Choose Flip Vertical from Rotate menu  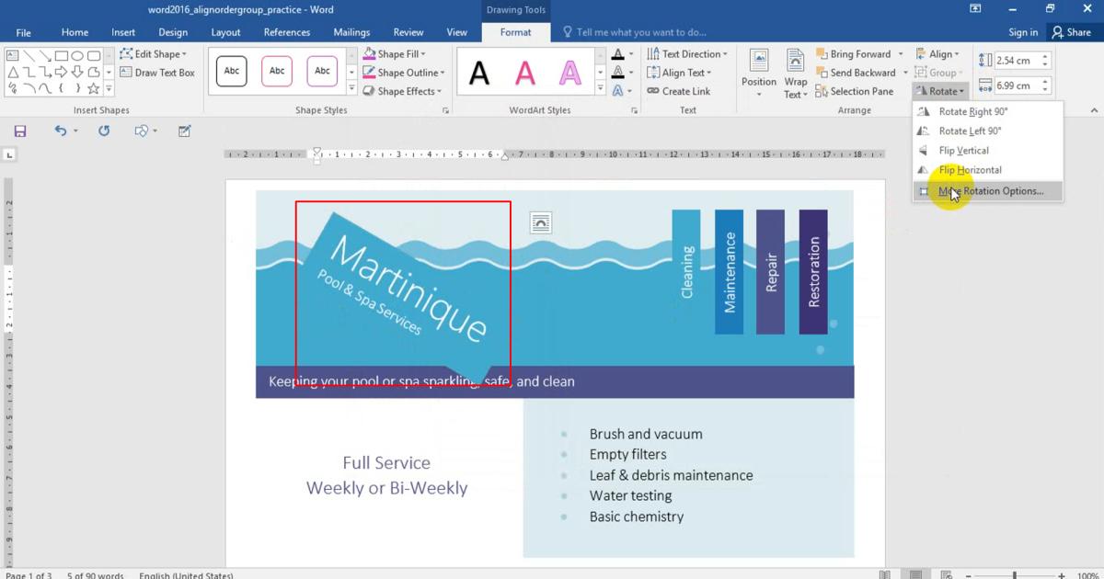[988, 150]
